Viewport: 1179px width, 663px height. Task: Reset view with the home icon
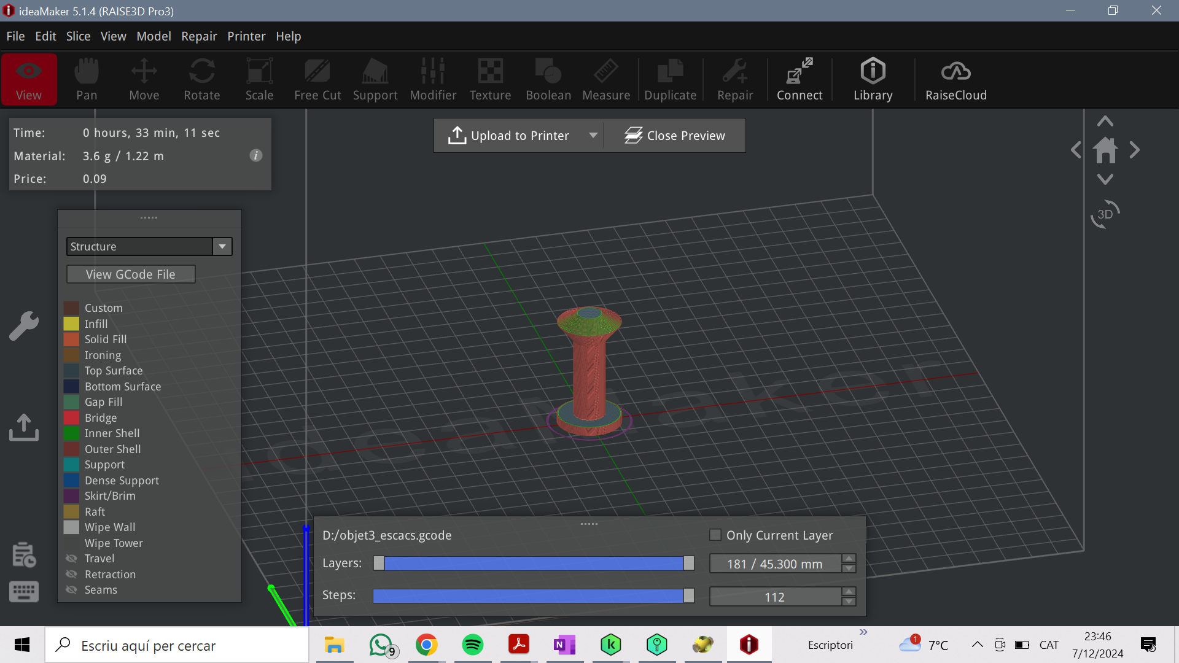(x=1105, y=150)
